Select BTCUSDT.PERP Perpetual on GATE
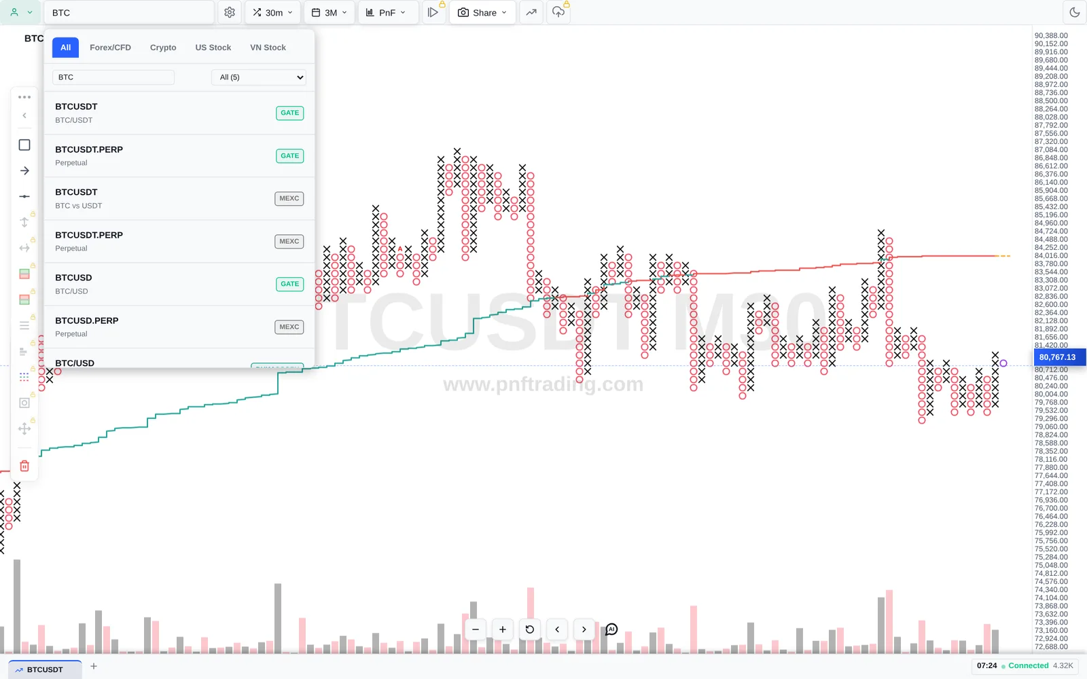 179,155
